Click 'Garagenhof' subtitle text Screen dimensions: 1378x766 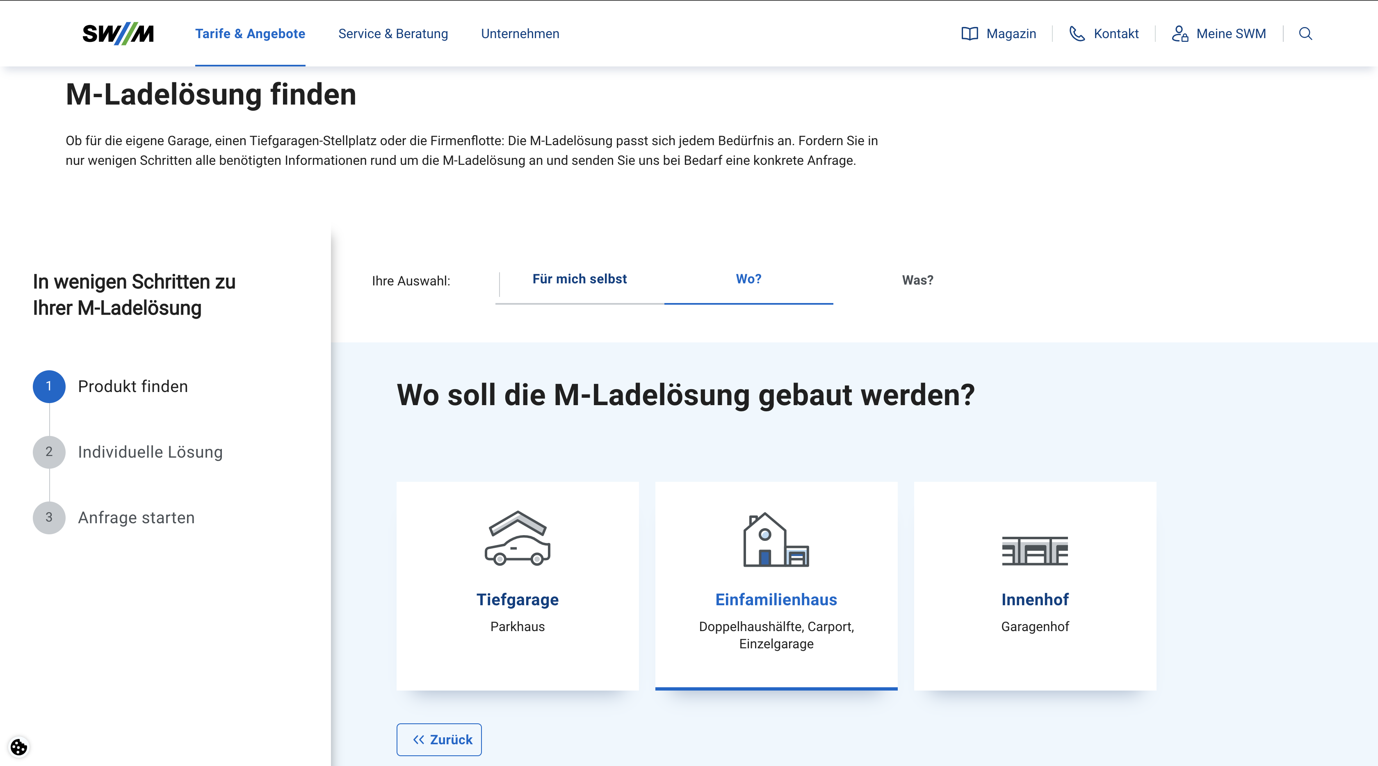click(x=1035, y=627)
